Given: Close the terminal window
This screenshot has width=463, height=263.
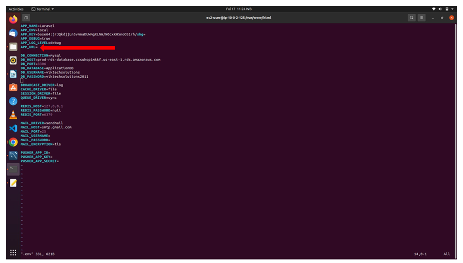Looking at the screenshot, I should pos(452,18).
